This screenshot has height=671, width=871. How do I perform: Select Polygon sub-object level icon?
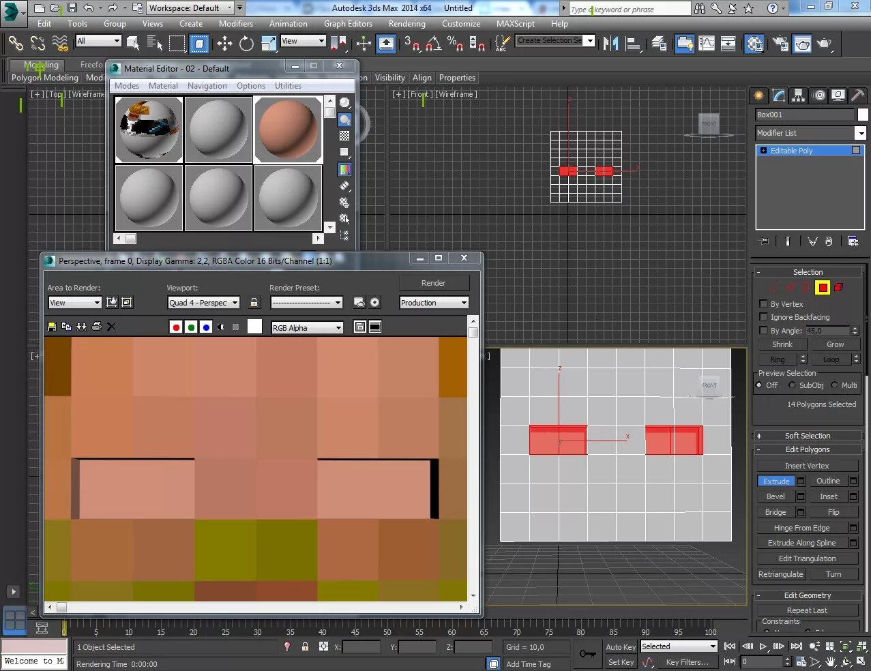(x=823, y=287)
